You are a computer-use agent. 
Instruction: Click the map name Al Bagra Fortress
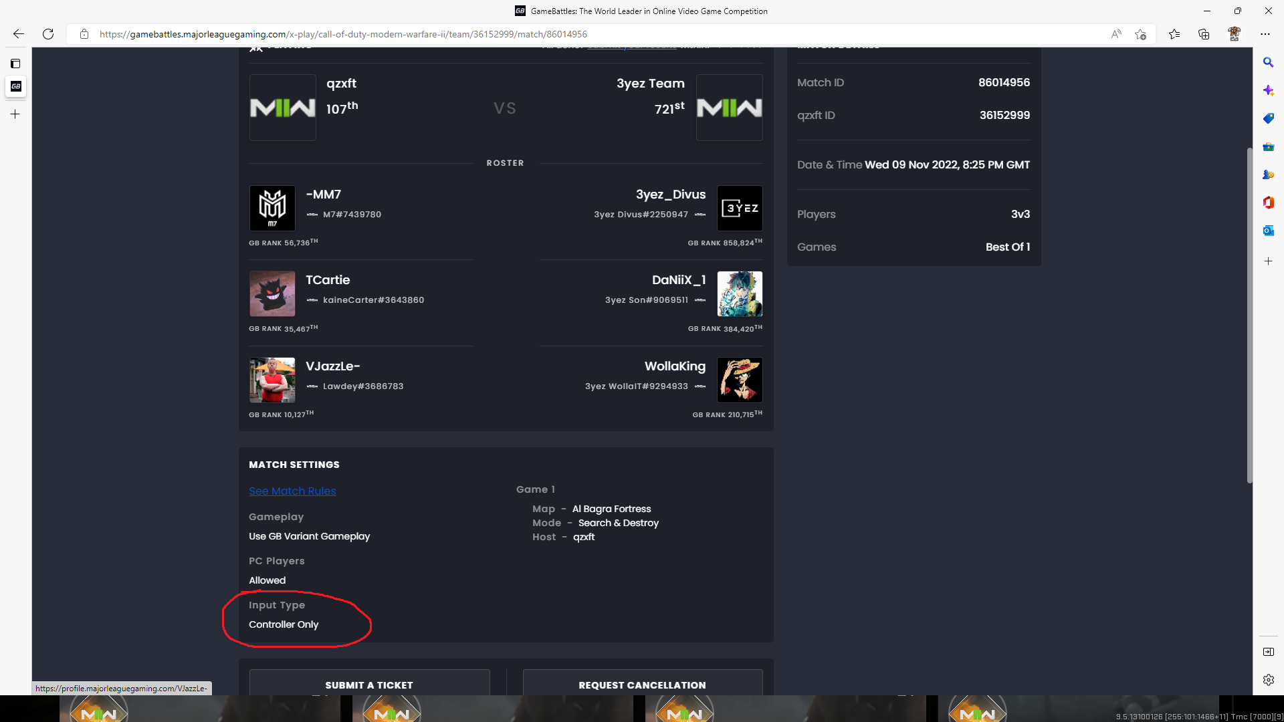(x=611, y=509)
